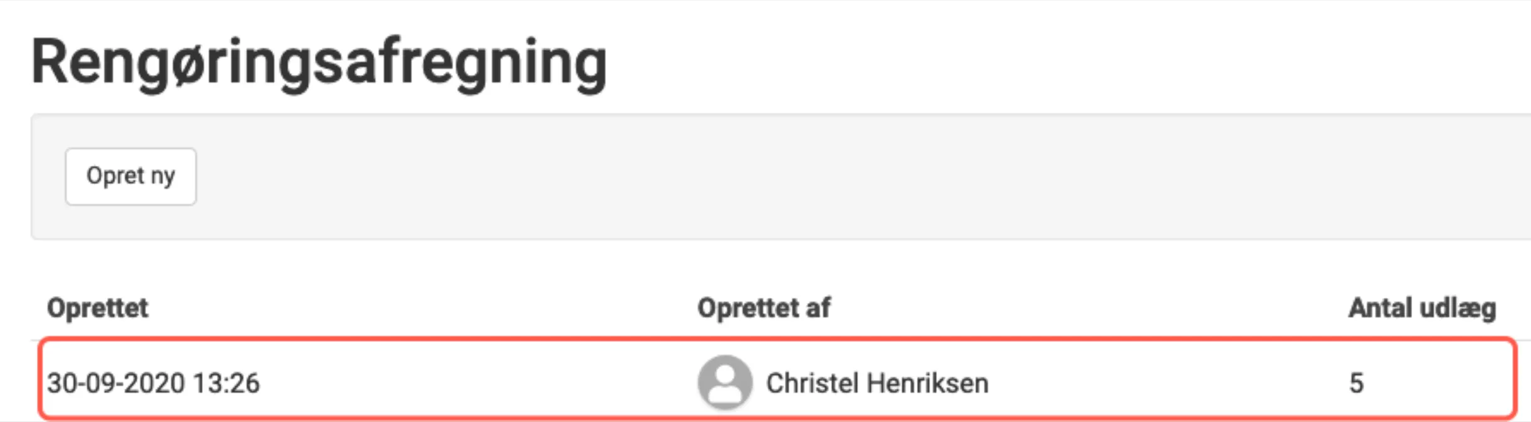Click the Oprettet af column header

765,308
